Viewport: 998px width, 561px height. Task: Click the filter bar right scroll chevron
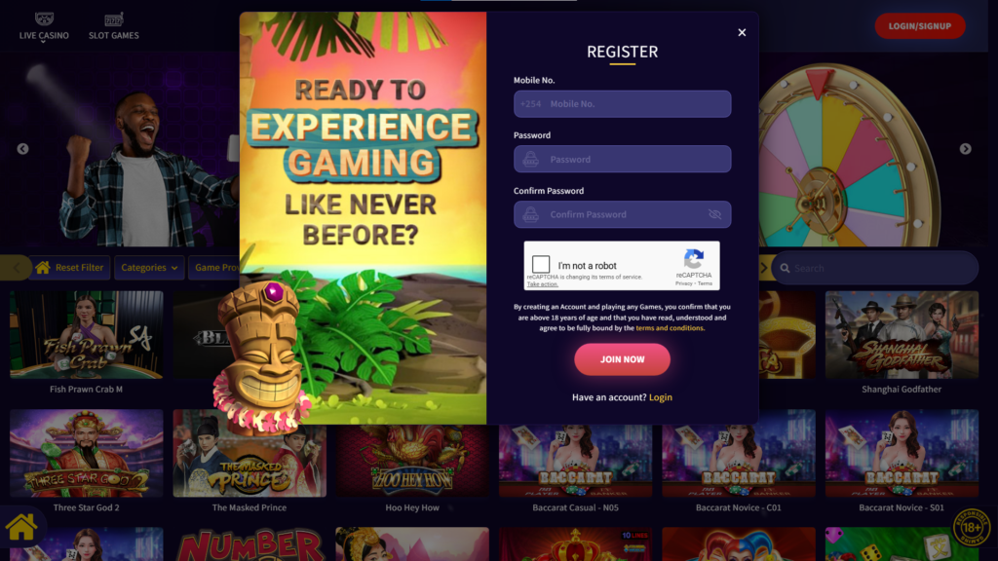[x=764, y=268]
